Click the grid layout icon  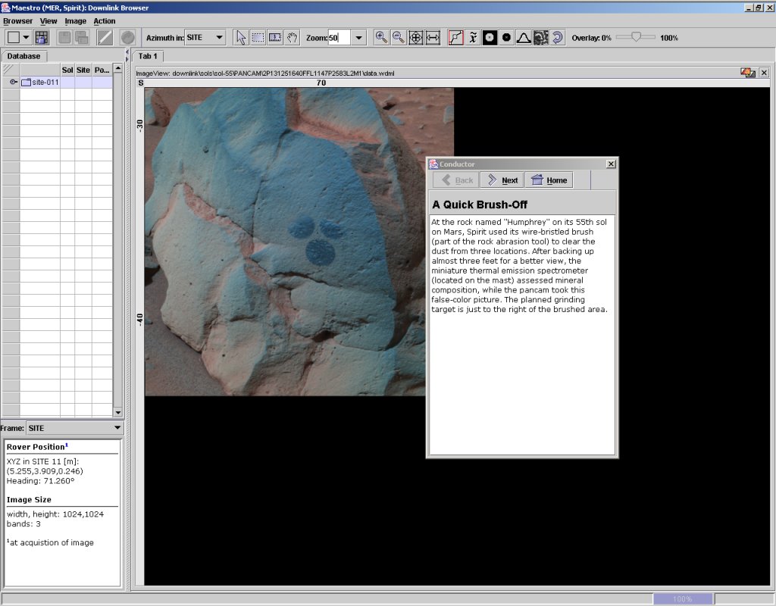pos(42,37)
